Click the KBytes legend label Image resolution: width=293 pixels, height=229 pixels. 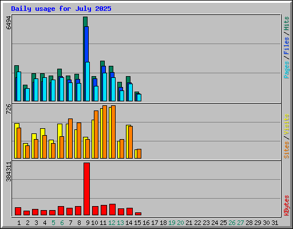[286, 206]
